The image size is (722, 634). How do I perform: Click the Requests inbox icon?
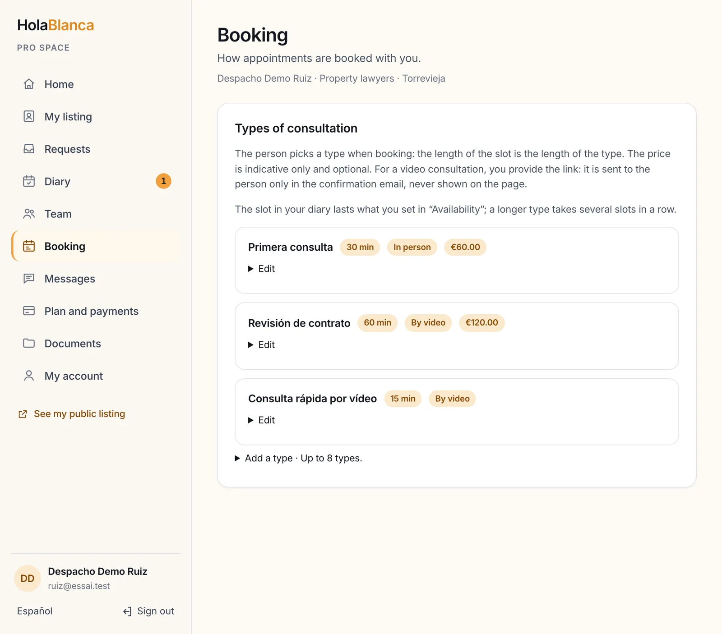point(29,149)
